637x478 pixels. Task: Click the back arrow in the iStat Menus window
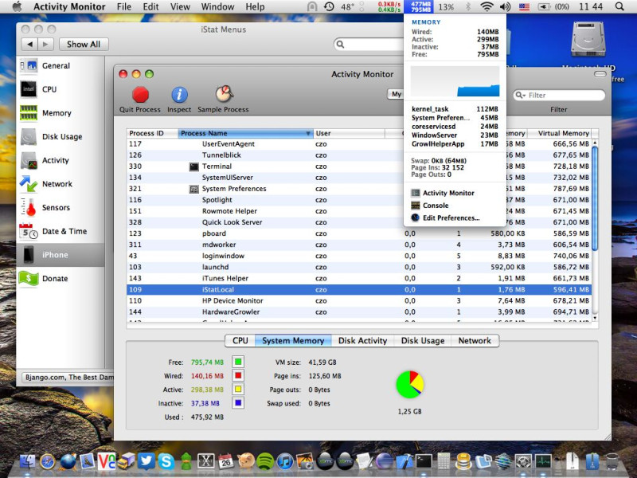pyautogui.click(x=29, y=45)
